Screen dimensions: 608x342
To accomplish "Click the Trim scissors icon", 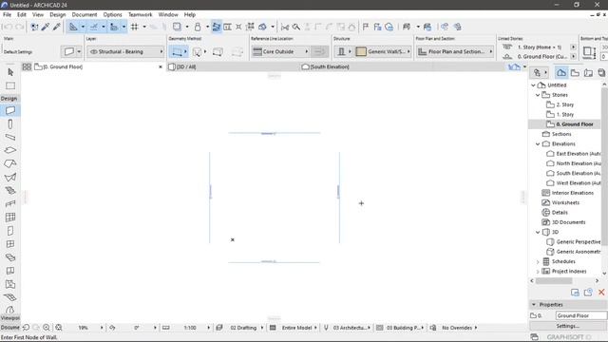I will (x=285, y=27).
